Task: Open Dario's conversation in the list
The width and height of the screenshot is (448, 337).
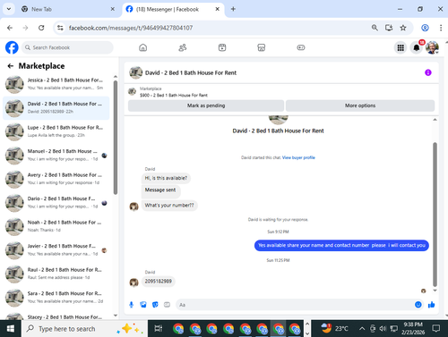Action: (56, 203)
